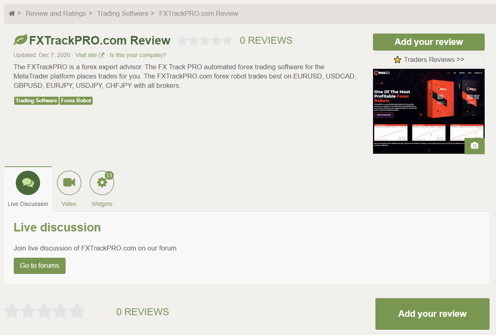Go to Trading Software breadcrumb

coord(123,13)
